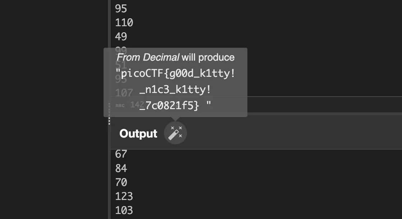Place cursor on output line 123

[x=124, y=196]
